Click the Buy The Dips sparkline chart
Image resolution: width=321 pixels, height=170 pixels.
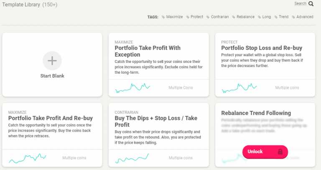(132, 158)
